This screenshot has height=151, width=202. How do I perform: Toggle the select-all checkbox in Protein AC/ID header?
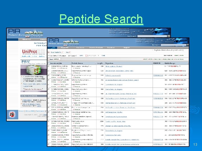[49, 63]
